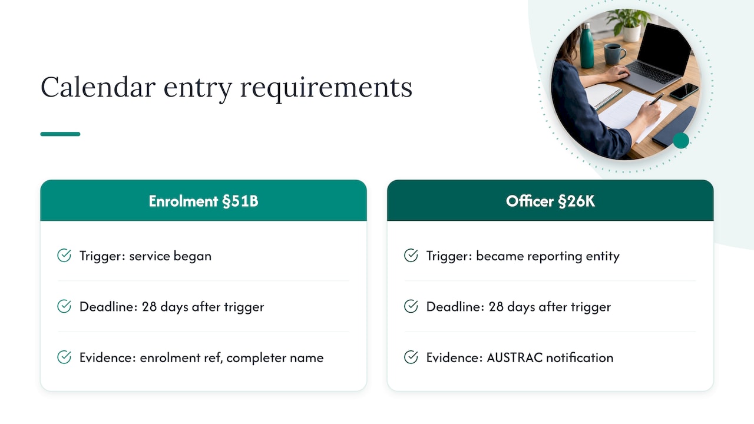Click 'Deadline: 28 days after trigger' in the Enrolment card
Screen dimensions: 754x424
point(172,307)
